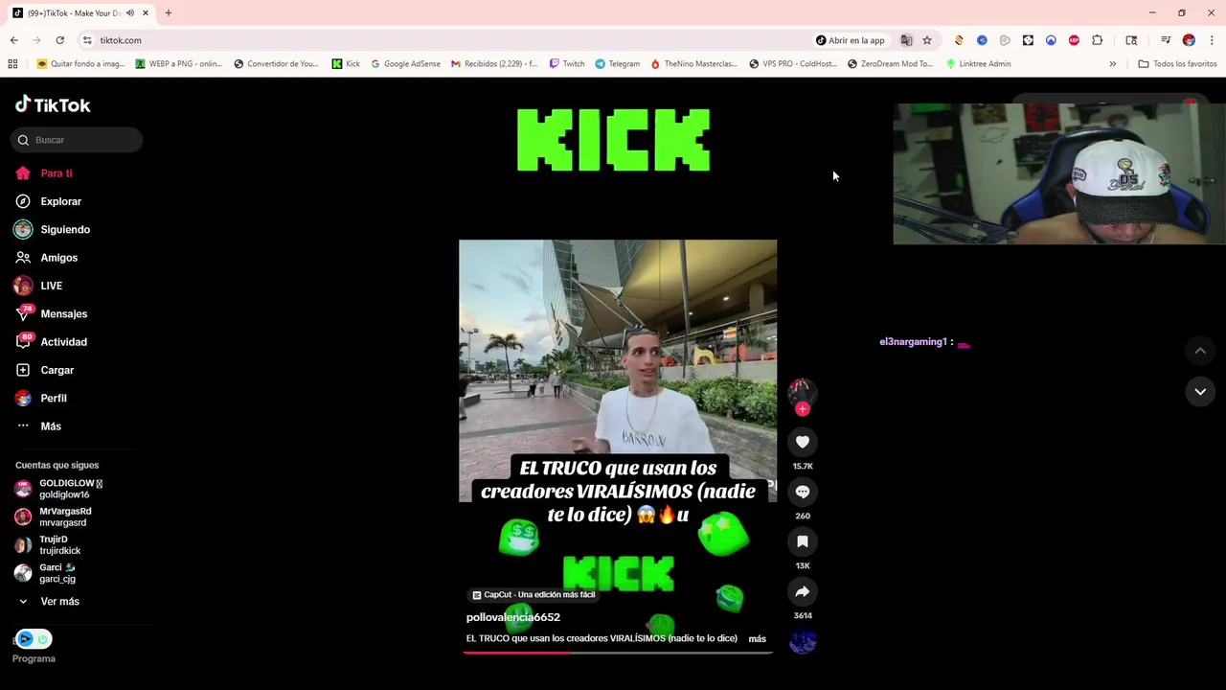Image resolution: width=1226 pixels, height=690 pixels.
Task: Open Google AdSense bookmark
Action: (x=405, y=64)
